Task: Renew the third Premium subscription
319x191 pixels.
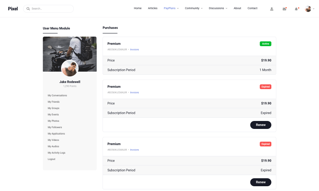Action: [261, 182]
